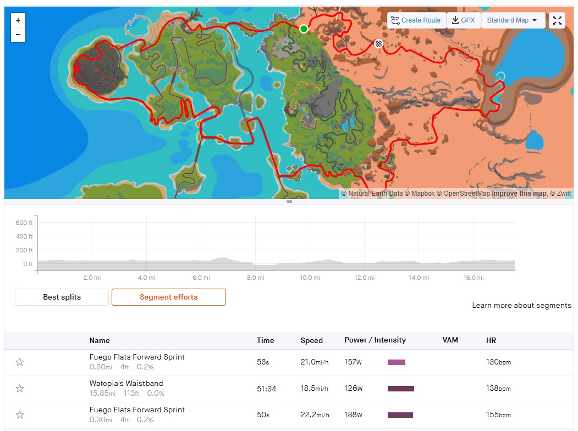Star the Fuego Flats Forward Sprint (50s) effort

[20, 415]
